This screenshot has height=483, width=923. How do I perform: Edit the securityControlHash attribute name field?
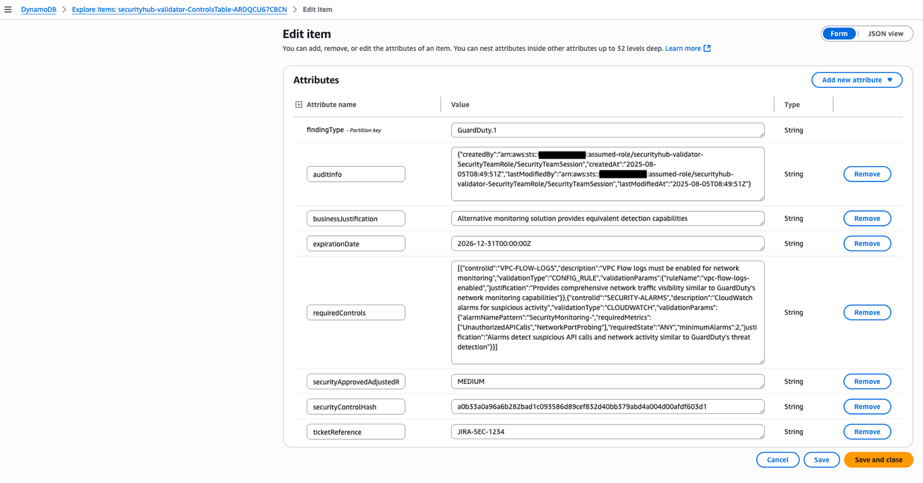pos(356,407)
